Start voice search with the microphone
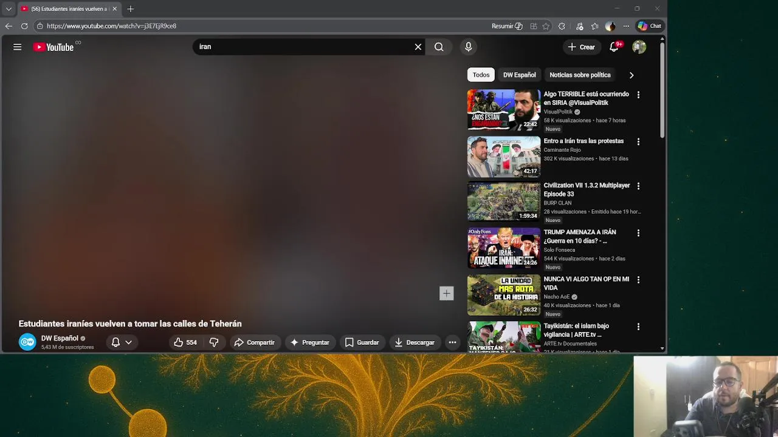 click(468, 47)
